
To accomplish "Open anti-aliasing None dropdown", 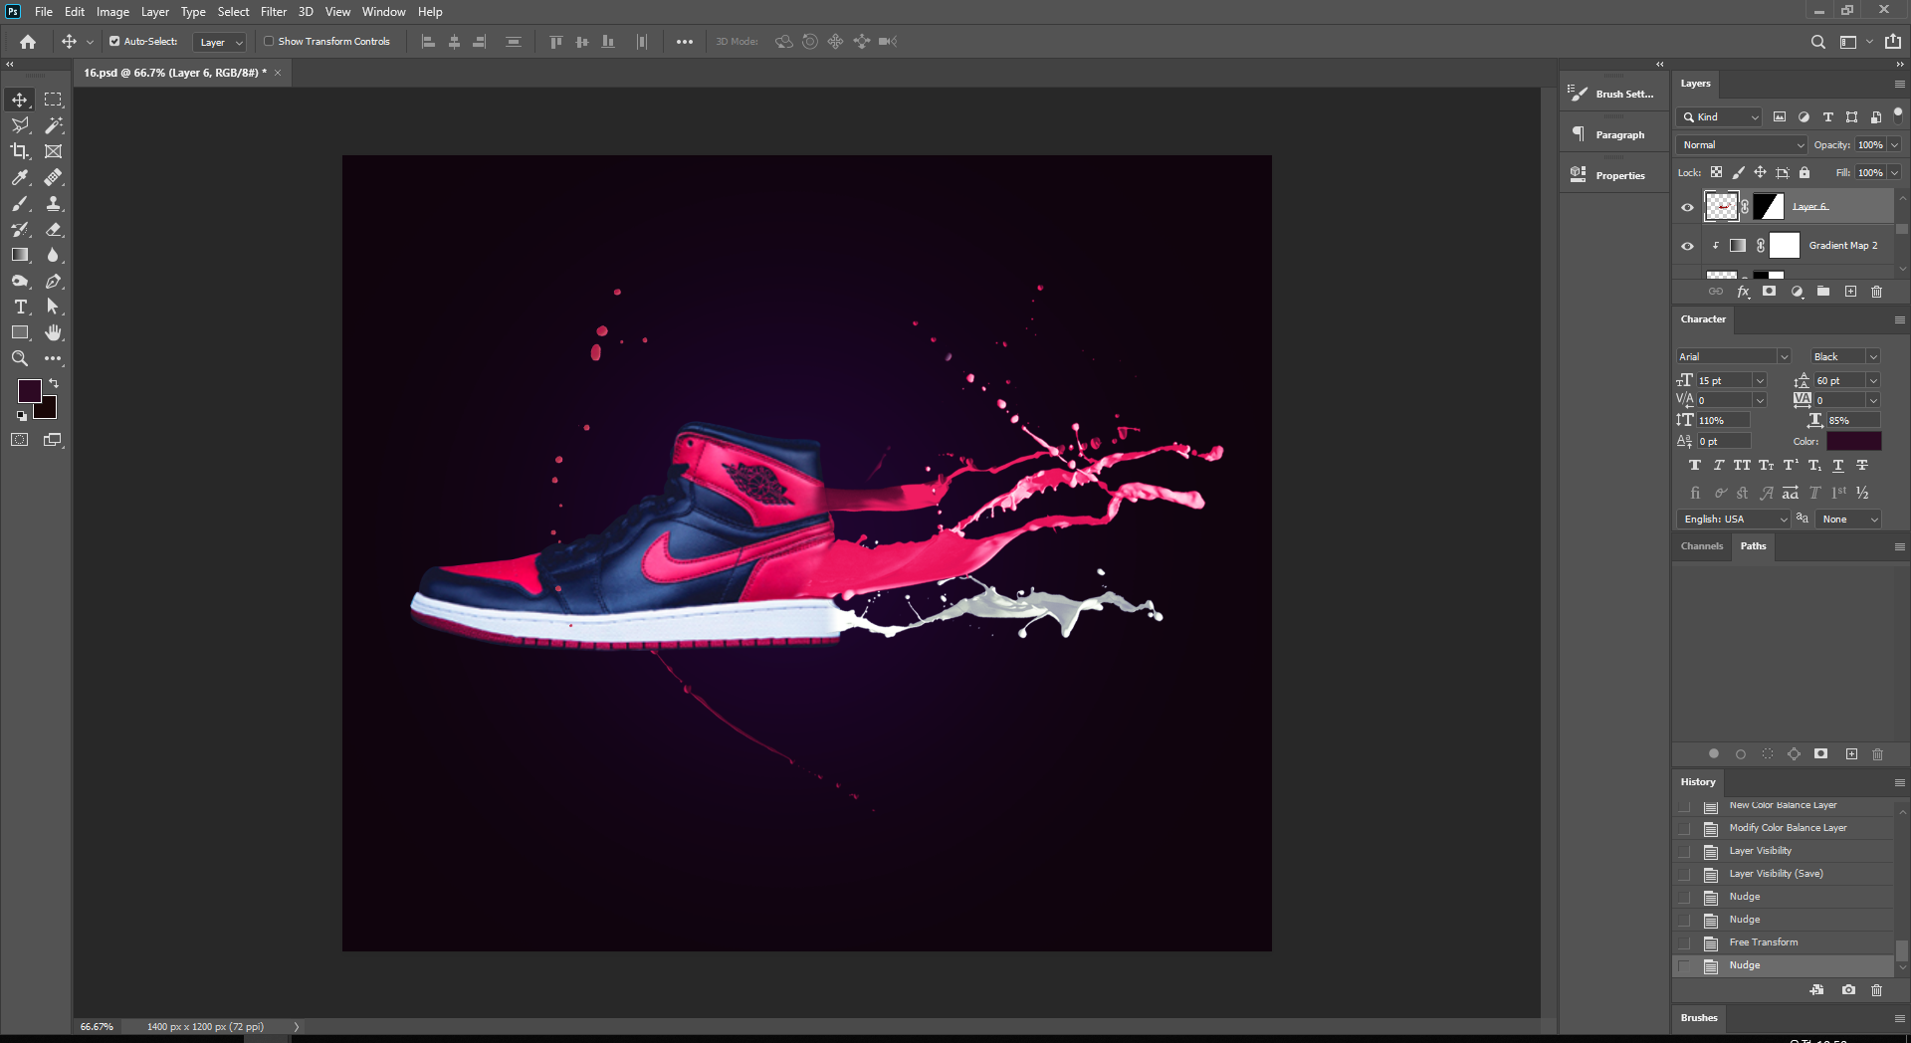I will [1849, 520].
